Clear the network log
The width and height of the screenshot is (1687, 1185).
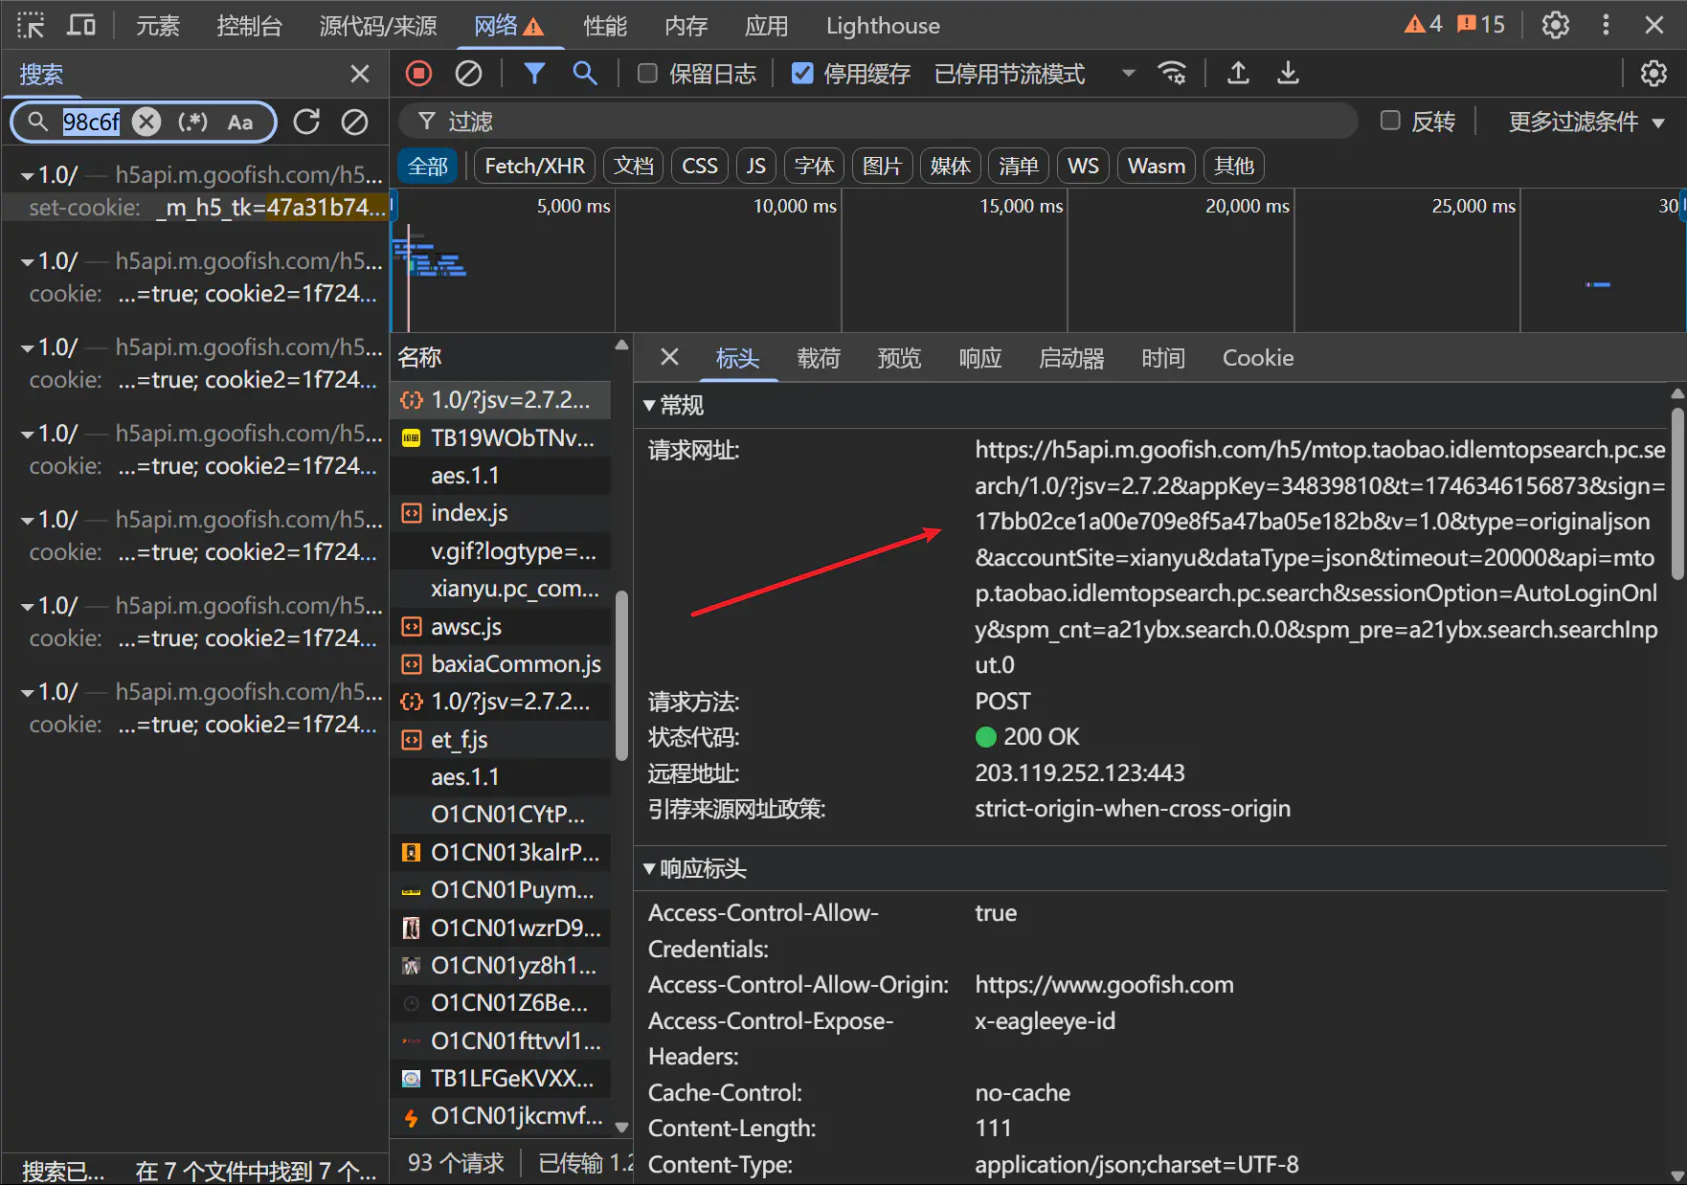(x=468, y=74)
